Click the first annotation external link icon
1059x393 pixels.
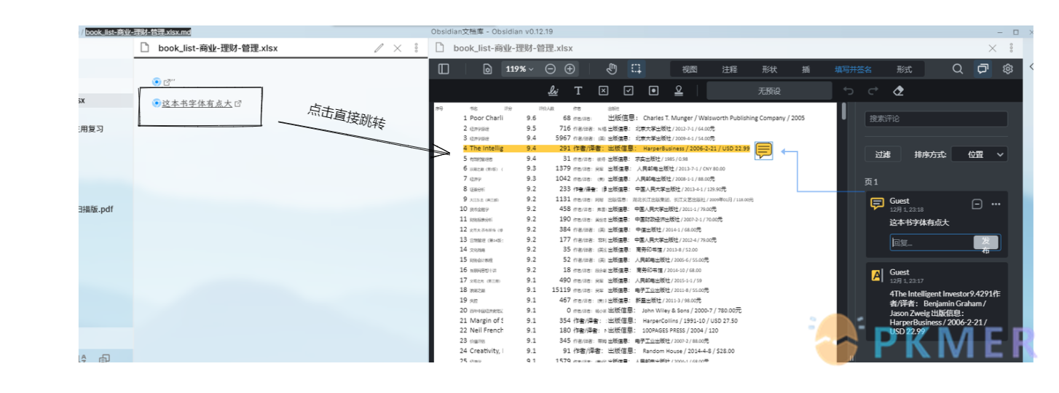pyautogui.click(x=167, y=82)
